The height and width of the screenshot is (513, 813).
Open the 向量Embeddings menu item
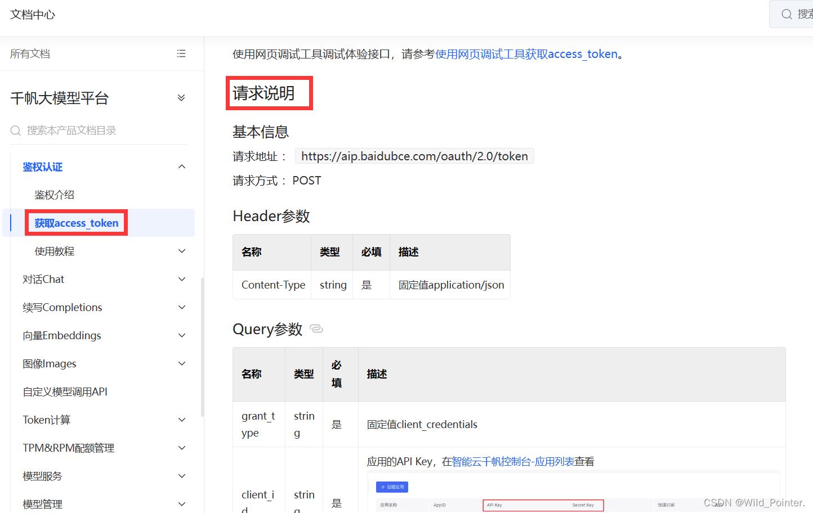[x=62, y=335]
